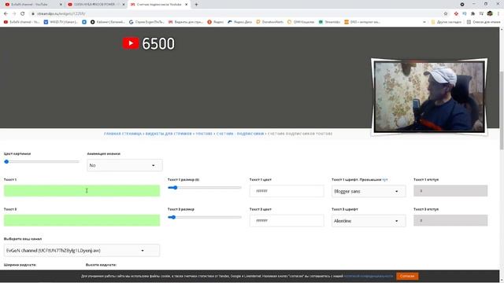
Task: Open the WASD.TV bookmark
Action: [x=61, y=22]
